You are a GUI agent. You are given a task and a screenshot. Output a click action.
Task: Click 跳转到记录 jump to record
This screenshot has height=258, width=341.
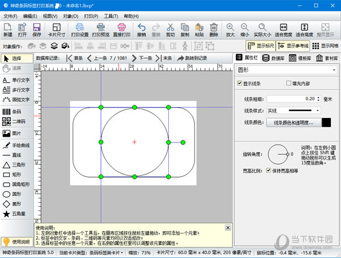point(192,58)
